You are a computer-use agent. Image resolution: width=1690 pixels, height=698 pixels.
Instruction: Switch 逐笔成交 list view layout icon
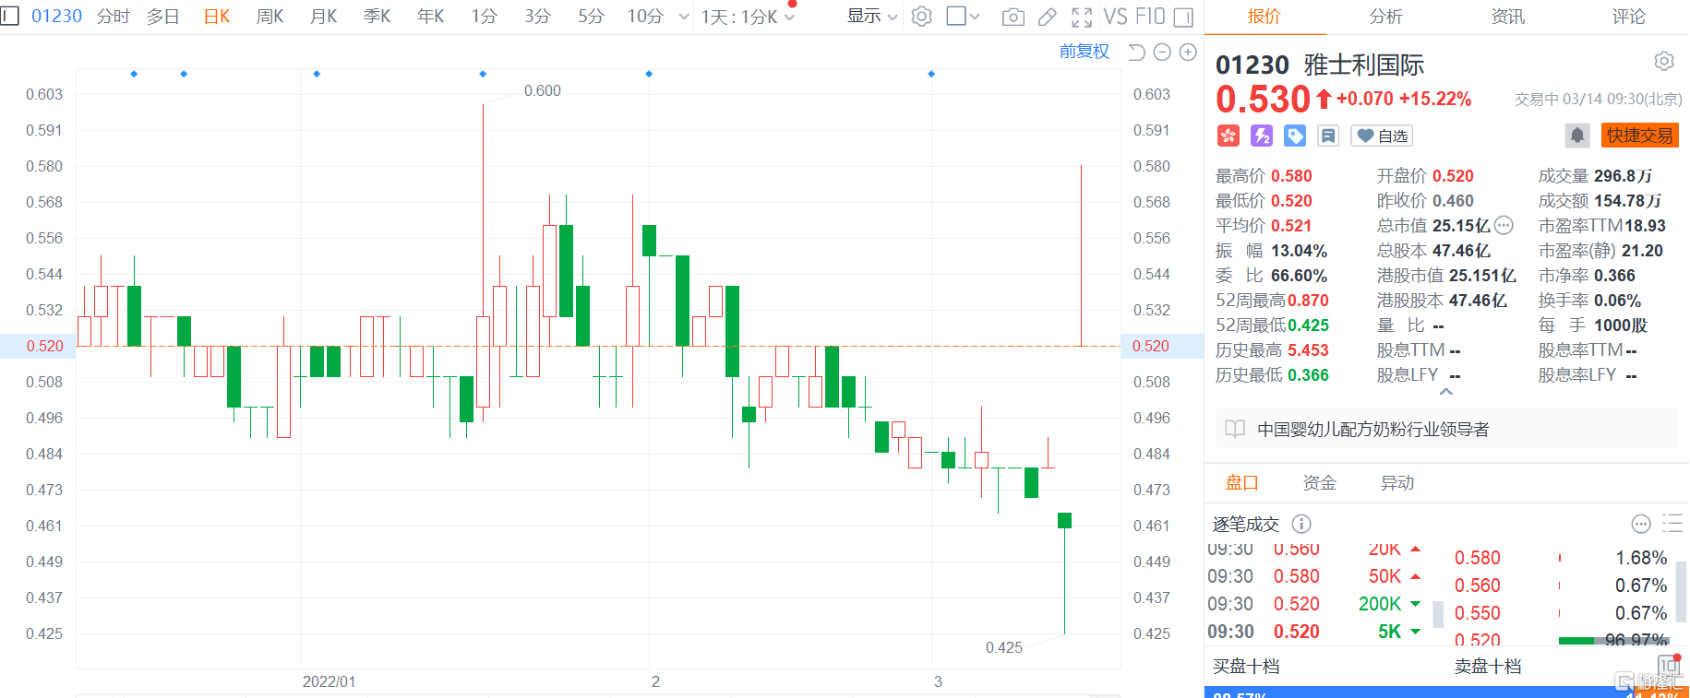point(1672,524)
